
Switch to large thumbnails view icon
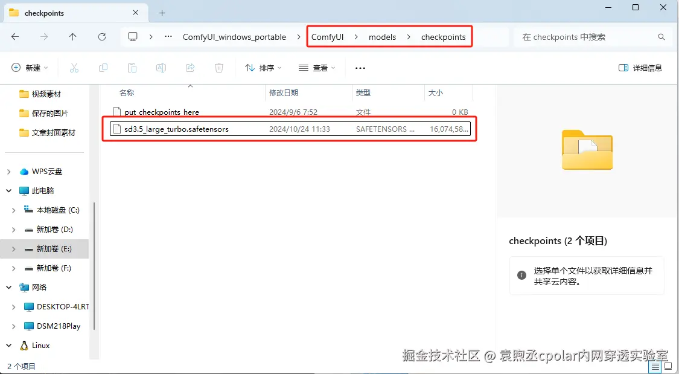668,367
